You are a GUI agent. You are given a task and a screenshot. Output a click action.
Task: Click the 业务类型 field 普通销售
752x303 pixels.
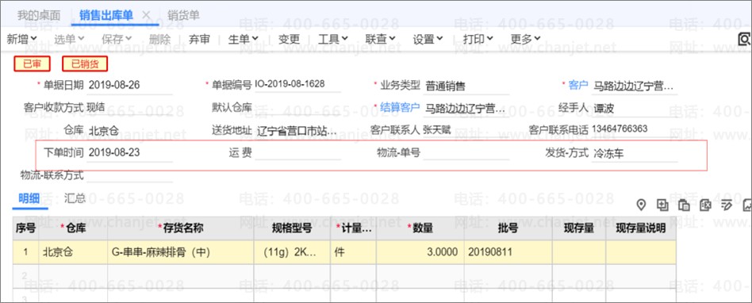coord(466,86)
